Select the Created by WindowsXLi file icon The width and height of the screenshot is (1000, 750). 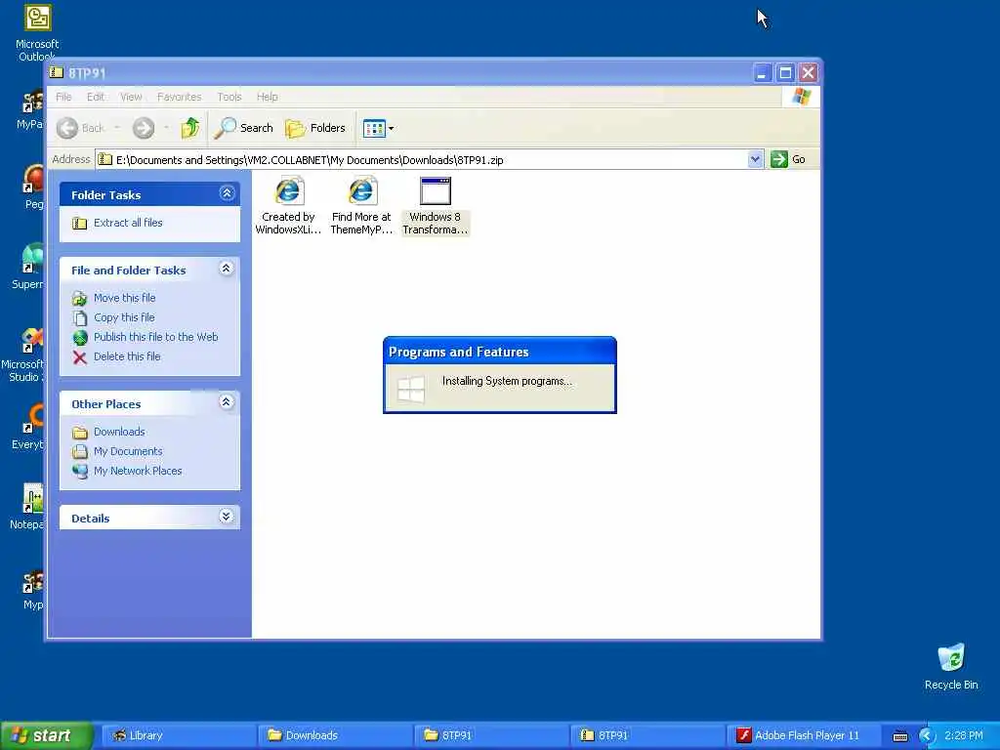tap(288, 190)
